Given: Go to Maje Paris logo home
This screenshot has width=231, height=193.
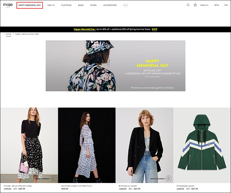Looking at the screenshot, I should click(x=8, y=5).
